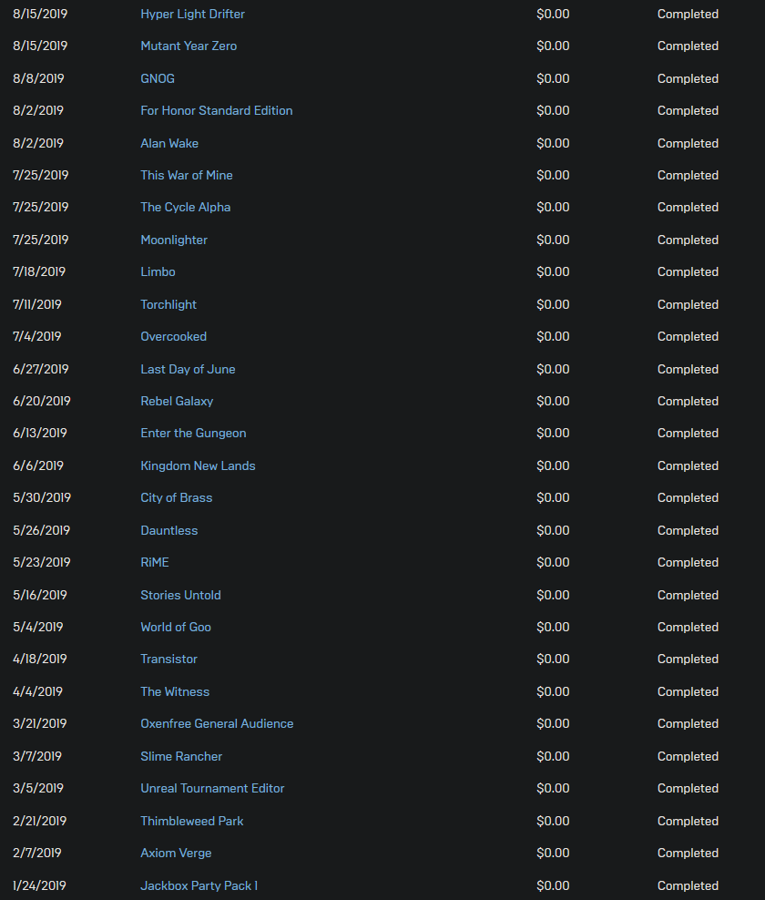765x900 pixels.
Task: Open Oxenfree General Audience link
Action: (217, 724)
